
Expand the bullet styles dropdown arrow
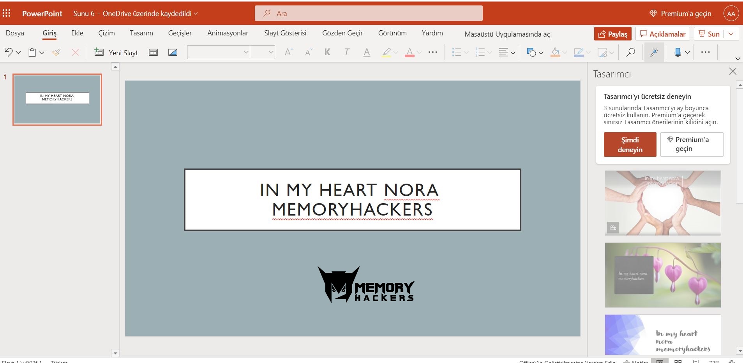[x=466, y=53]
